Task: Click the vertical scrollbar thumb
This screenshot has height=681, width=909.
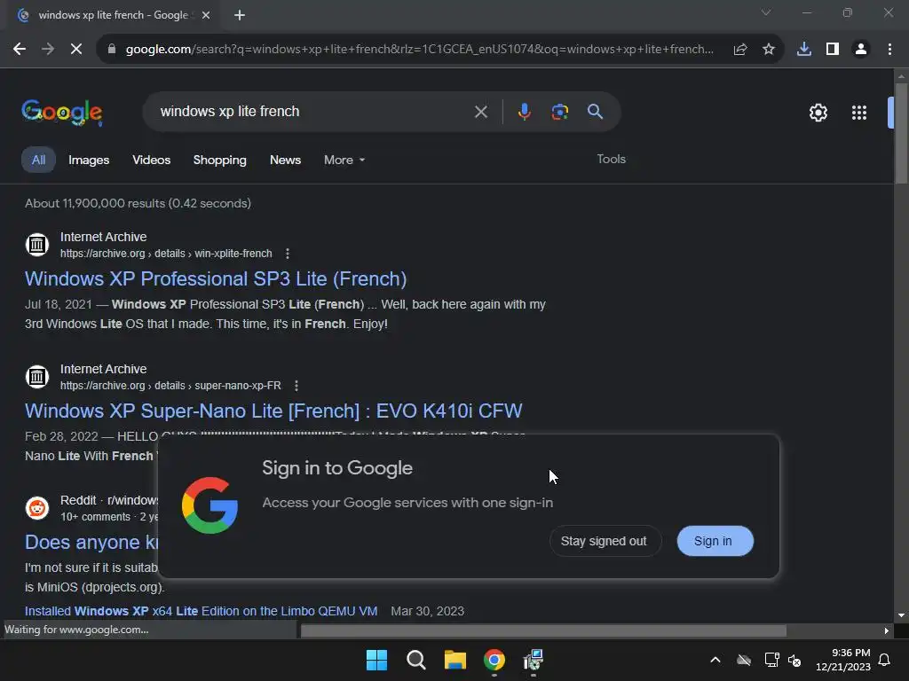Action: 901,135
